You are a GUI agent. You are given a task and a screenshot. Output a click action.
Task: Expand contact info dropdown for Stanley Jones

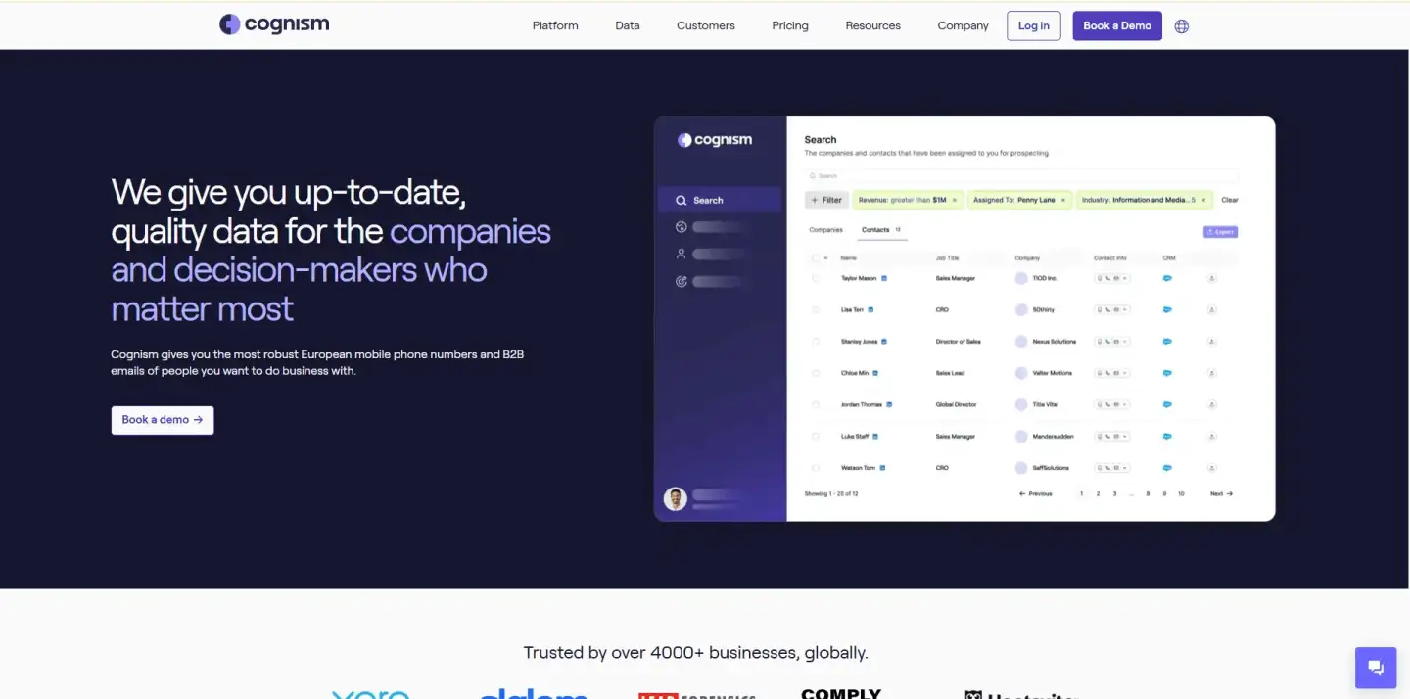(x=1125, y=342)
